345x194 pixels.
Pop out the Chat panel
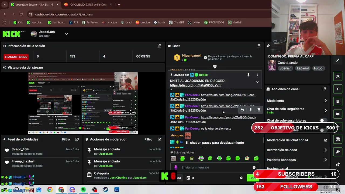(258, 46)
